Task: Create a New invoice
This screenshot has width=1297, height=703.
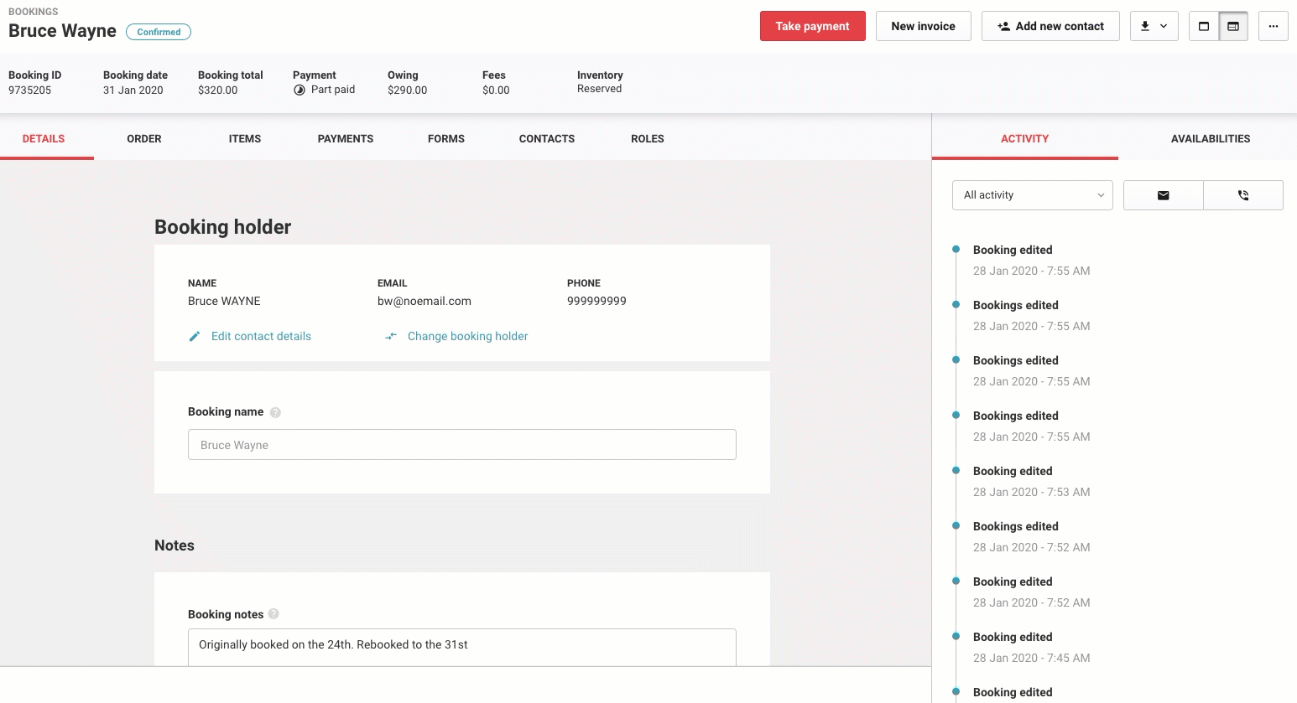Action: tap(923, 26)
